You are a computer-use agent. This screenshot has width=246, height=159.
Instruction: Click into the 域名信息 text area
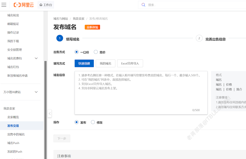pyautogui.click(x=141, y=93)
